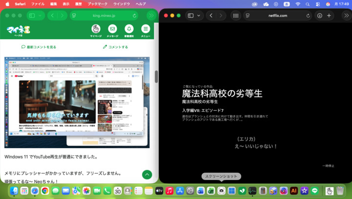Open Control Center in menu bar
352x199 pixels.
(318, 4)
